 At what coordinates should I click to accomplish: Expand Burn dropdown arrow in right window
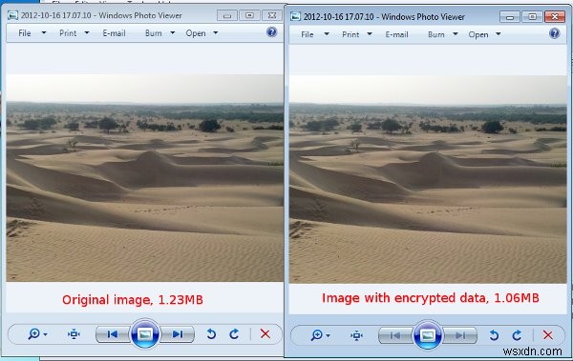point(456,34)
